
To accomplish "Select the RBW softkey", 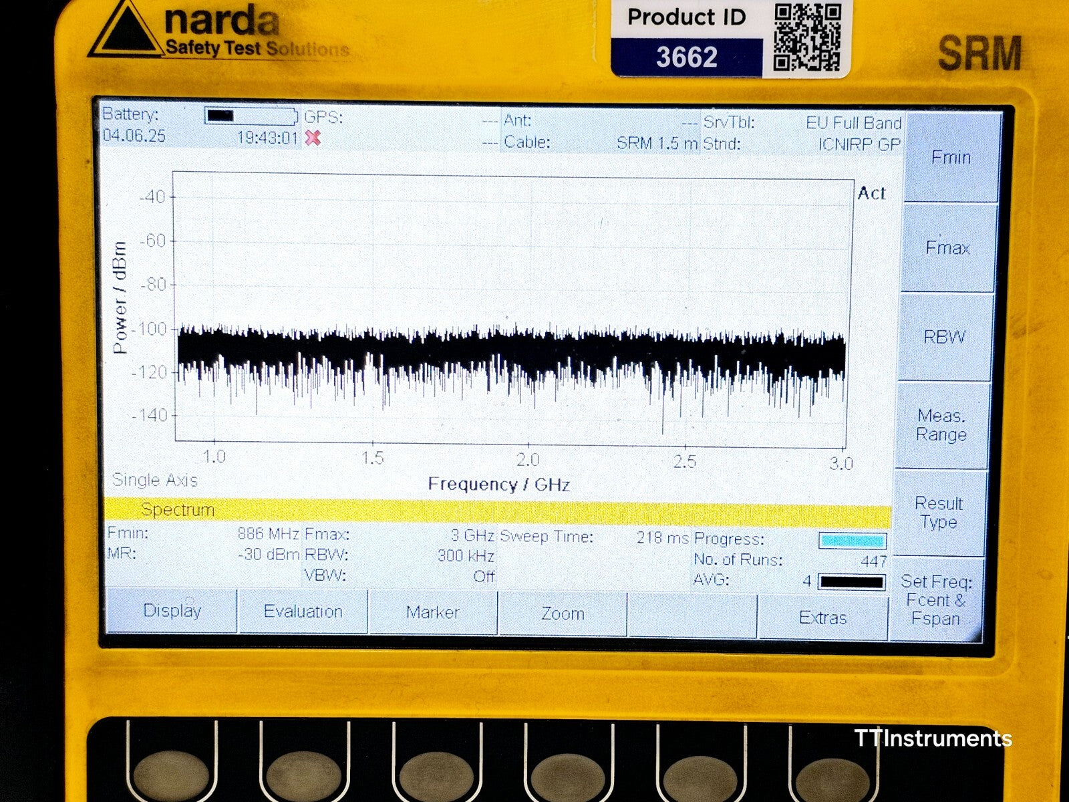I will 945,337.
